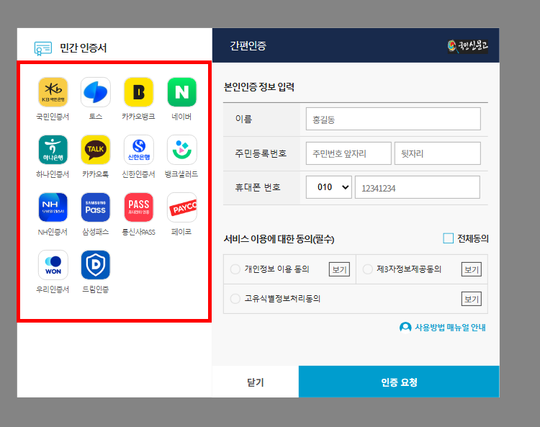Image resolution: width=540 pixels, height=427 pixels.
Task: Select the 통신사PASS icon
Action: [138, 207]
